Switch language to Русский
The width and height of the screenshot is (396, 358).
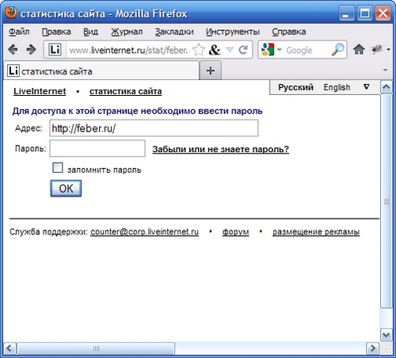(295, 87)
